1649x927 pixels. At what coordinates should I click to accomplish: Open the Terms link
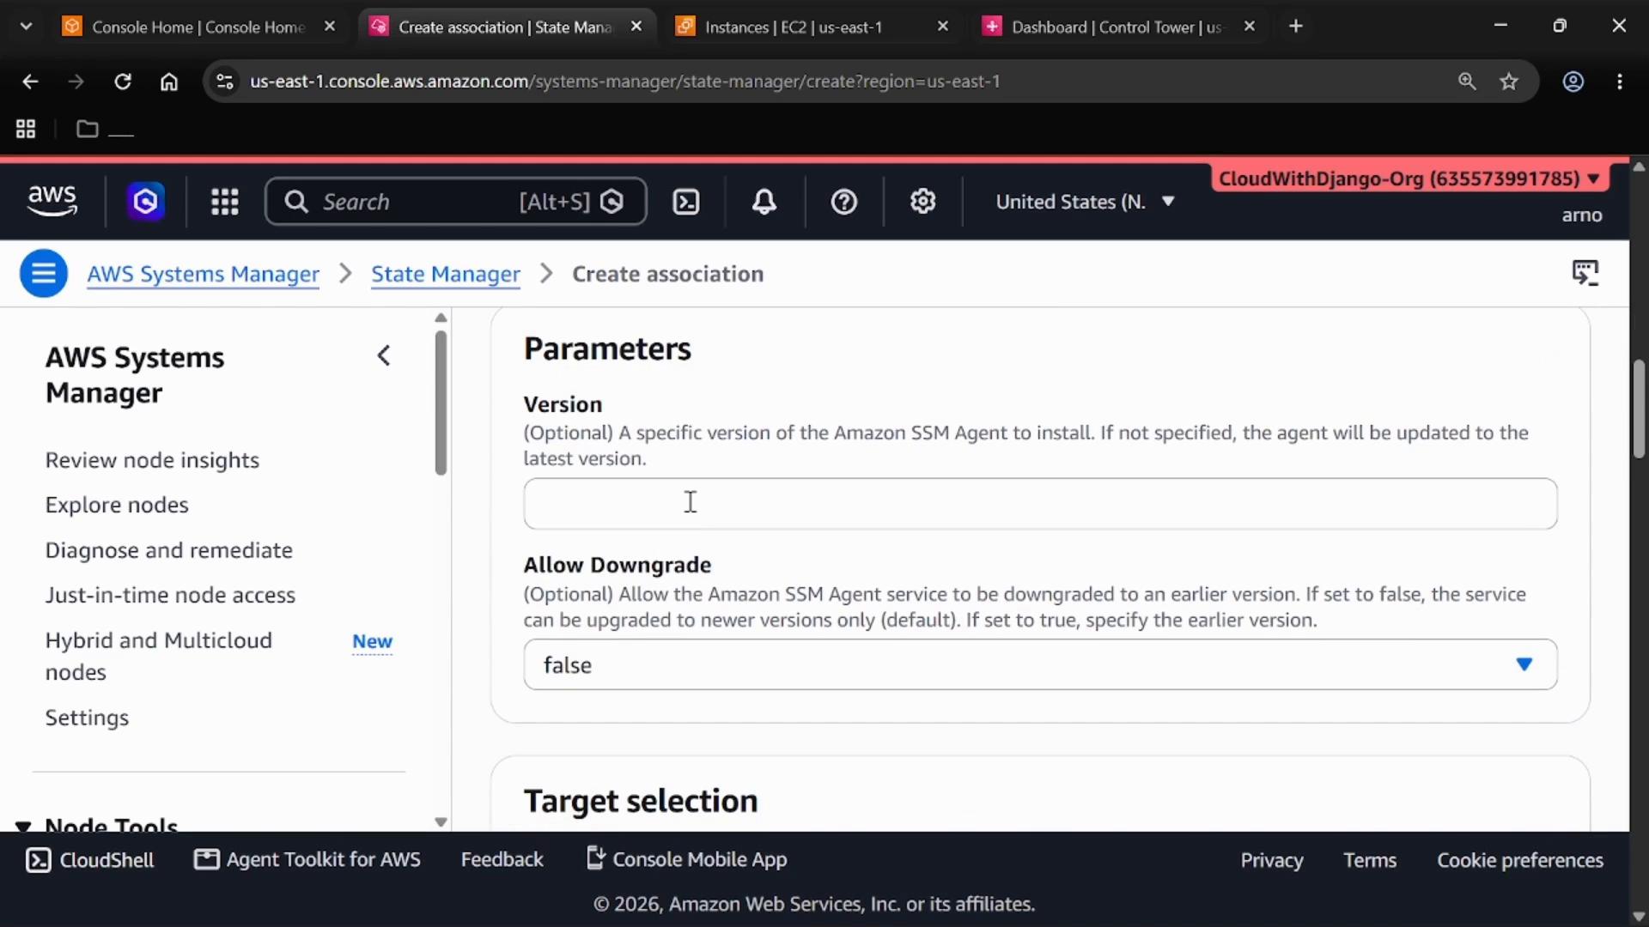(1370, 860)
